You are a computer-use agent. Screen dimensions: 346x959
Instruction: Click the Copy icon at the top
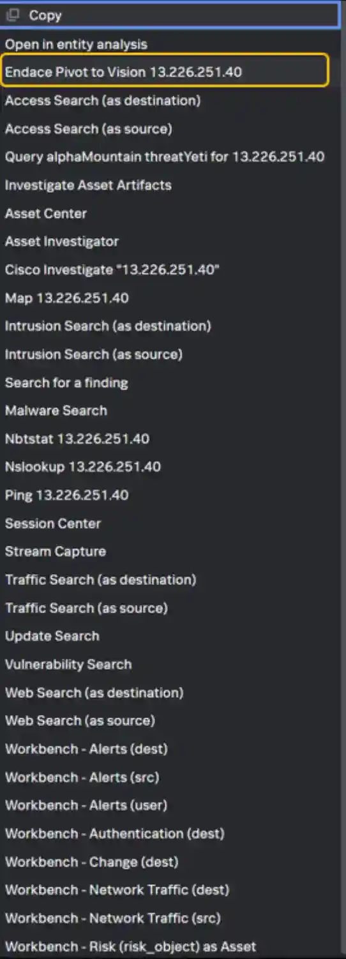click(13, 15)
